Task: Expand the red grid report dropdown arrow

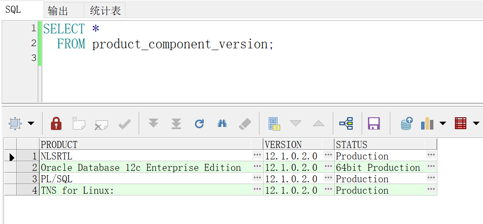Action: pyautogui.click(x=476, y=123)
